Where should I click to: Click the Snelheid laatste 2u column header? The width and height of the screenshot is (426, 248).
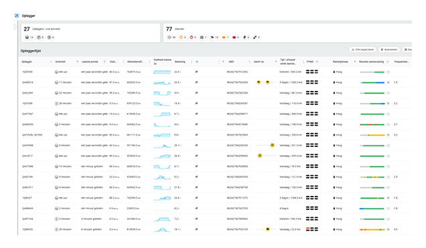(163, 61)
